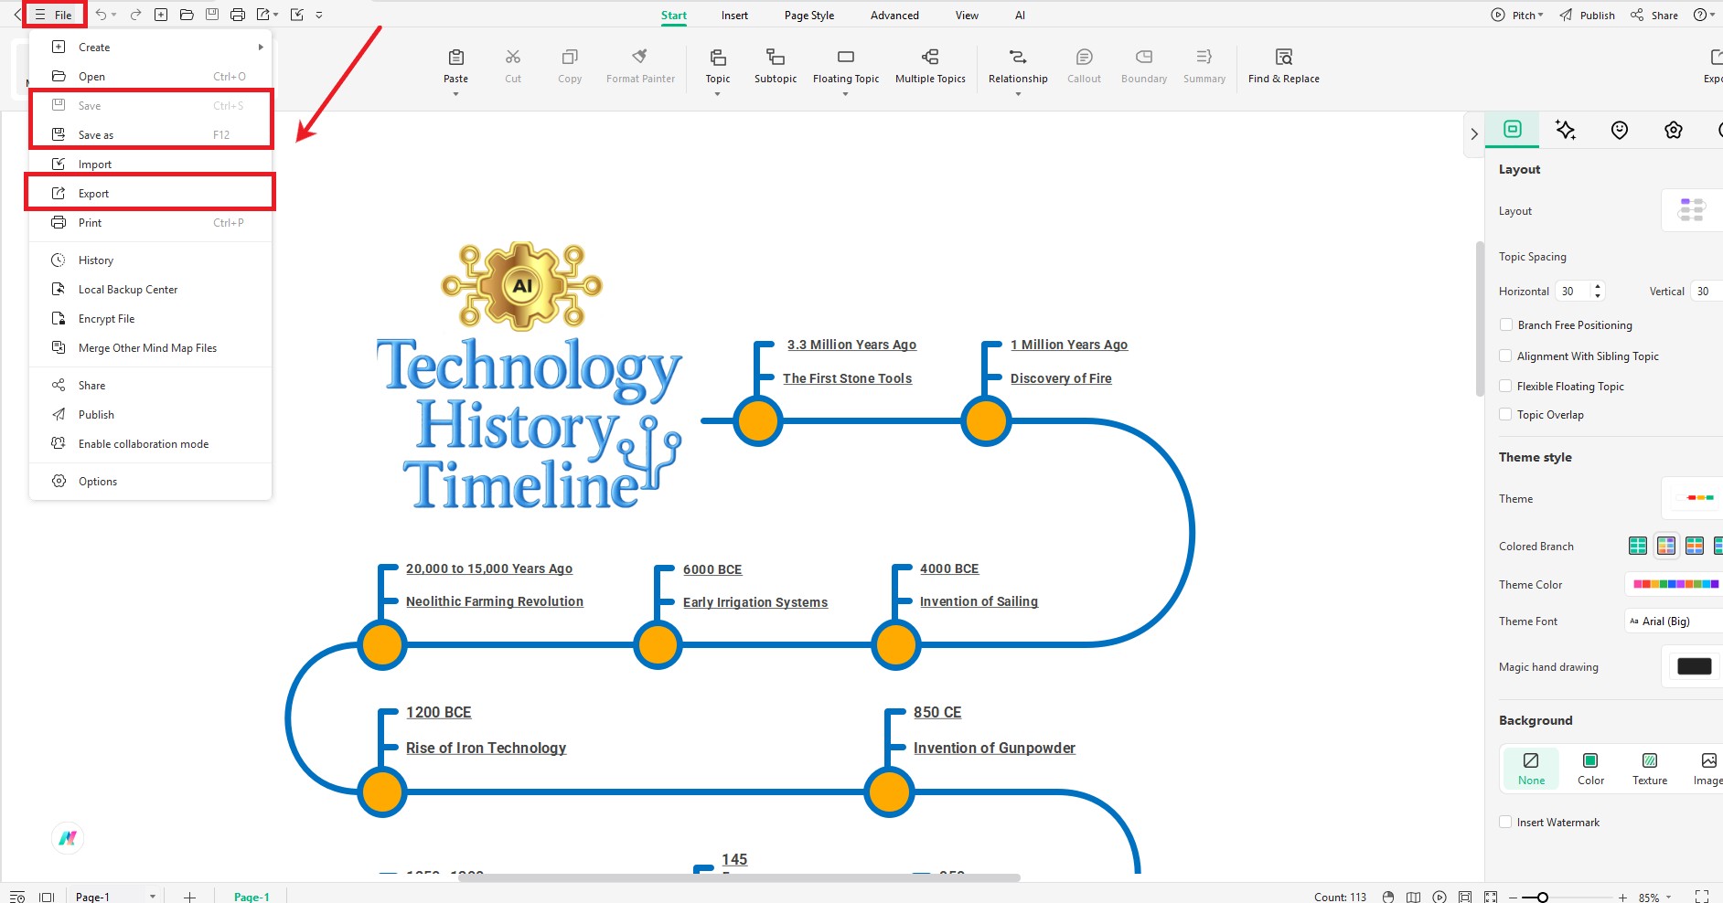
Task: Click the Undo arrow icon
Action: [x=102, y=15]
